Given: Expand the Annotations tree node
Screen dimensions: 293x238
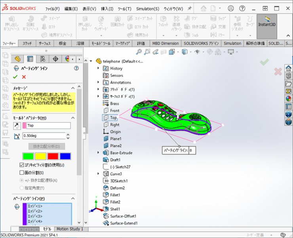Looking at the screenshot, I should click(99, 82).
